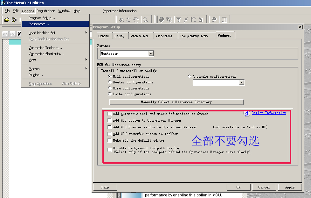Click the dialog Help button

click(105, 187)
